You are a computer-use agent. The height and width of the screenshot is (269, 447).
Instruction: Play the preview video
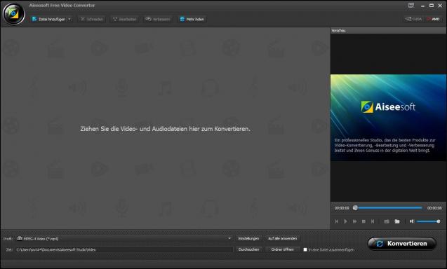point(345,221)
